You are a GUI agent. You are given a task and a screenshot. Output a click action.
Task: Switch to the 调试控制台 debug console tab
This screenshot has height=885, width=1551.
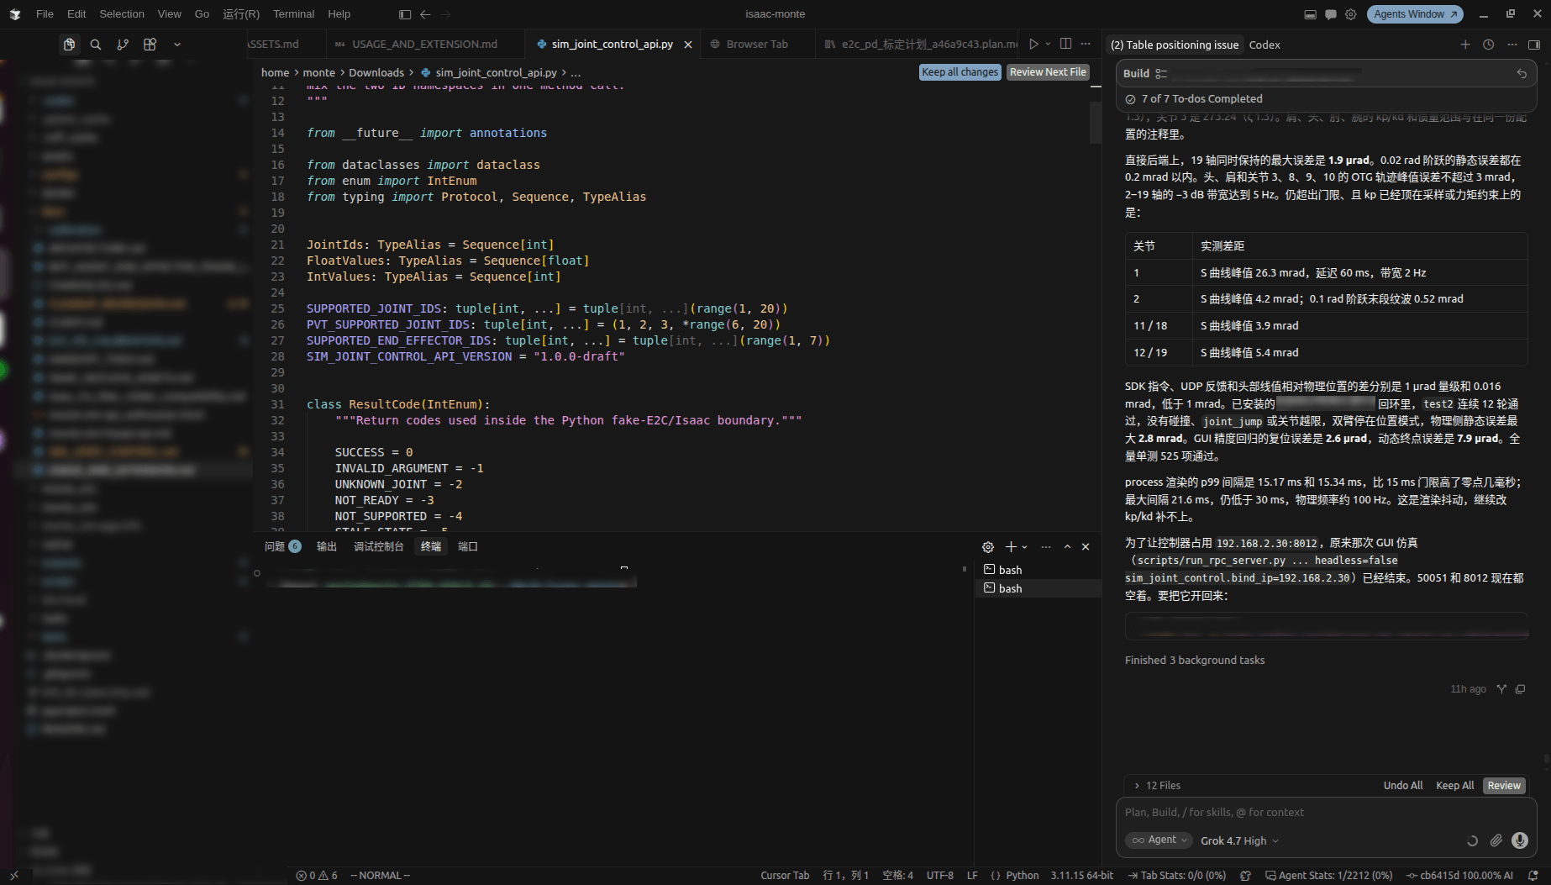click(x=378, y=546)
